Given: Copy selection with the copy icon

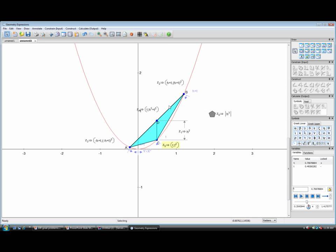Looking at the screenshot, I should [57, 34].
